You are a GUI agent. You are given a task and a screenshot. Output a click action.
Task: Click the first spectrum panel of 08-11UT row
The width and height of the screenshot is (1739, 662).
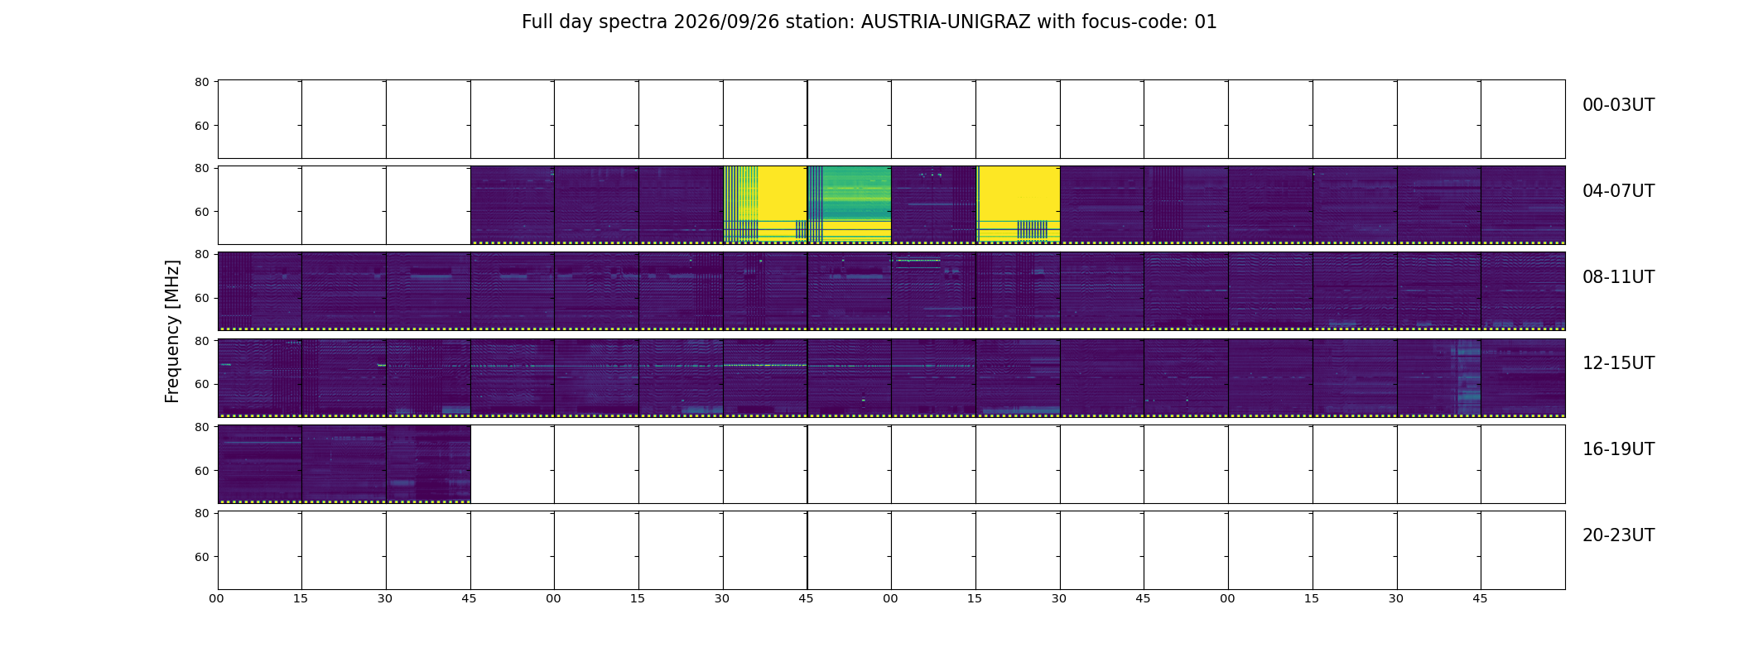260,291
